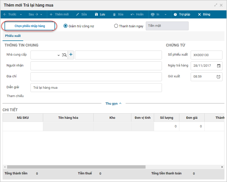Click the plus icon to add supplier
The image size is (227, 182).
[x=71, y=55]
